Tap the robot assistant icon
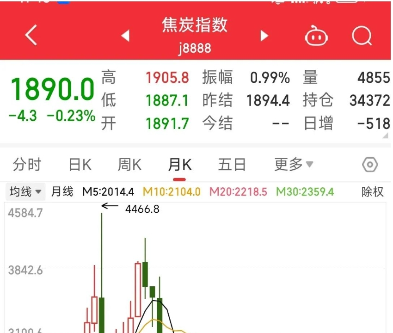 pos(316,36)
